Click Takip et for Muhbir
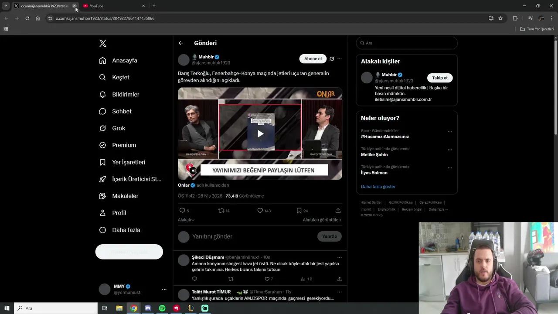The width and height of the screenshot is (558, 314). tap(440, 78)
